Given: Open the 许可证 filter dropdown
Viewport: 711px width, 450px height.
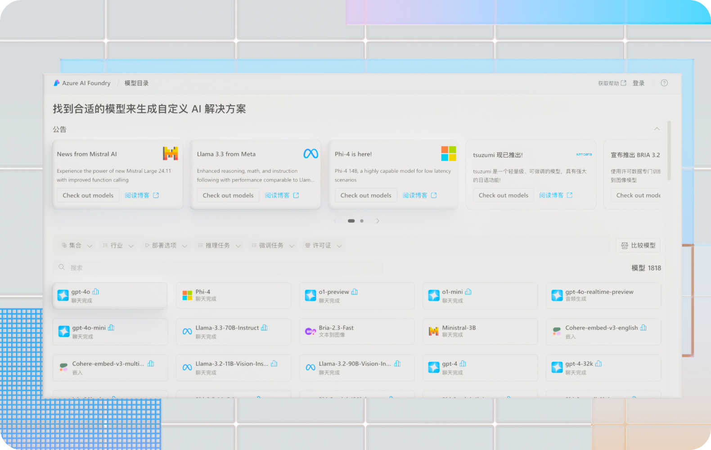Looking at the screenshot, I should tap(323, 245).
